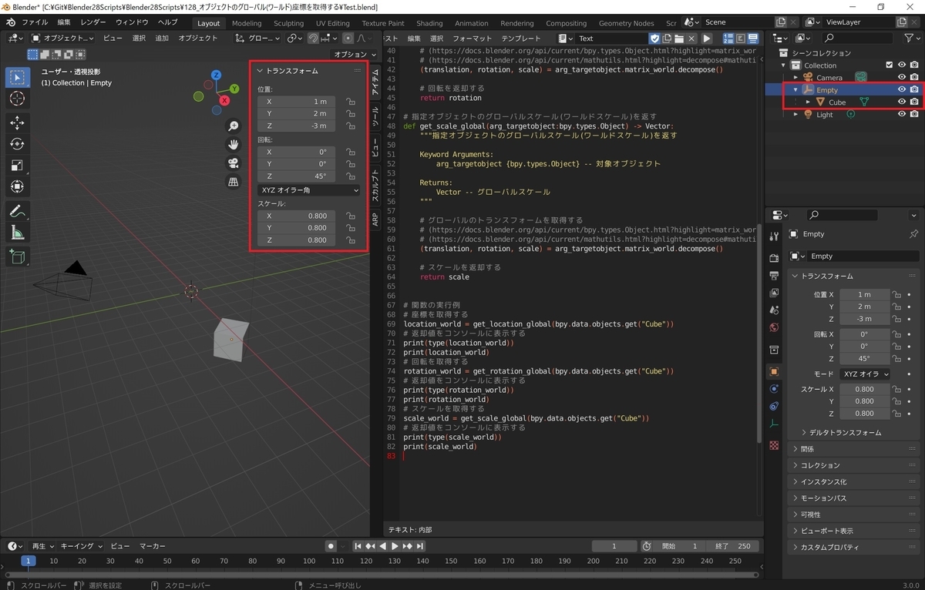The height and width of the screenshot is (590, 925).
Task: Activate the Measure tool
Action: click(17, 232)
